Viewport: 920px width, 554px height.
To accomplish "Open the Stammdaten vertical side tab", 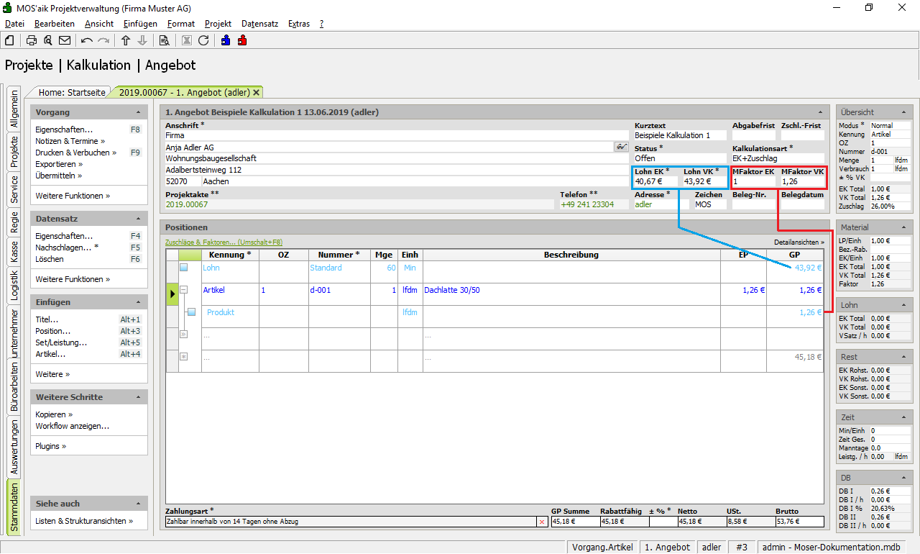I will click(x=14, y=508).
